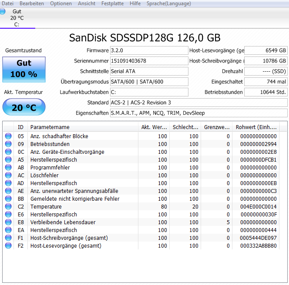This screenshot has width=289, height=285.
Task: Click status orb of C2 Temperature row
Action: pos(8,206)
